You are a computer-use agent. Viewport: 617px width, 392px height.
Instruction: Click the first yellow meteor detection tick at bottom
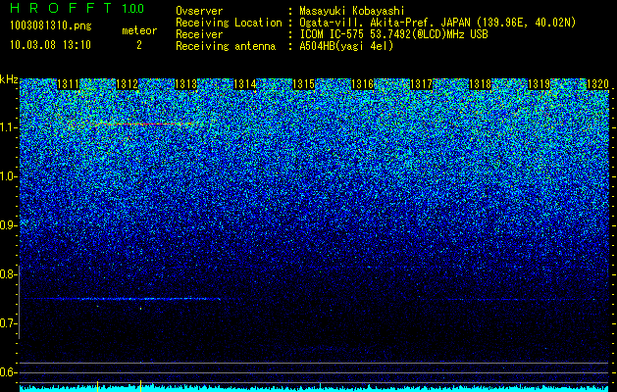pos(97,386)
